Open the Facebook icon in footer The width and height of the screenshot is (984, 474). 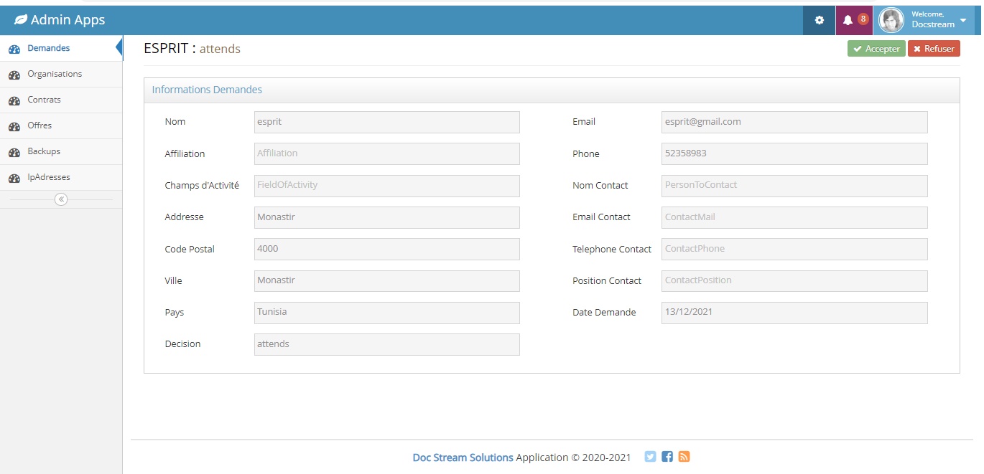click(667, 457)
